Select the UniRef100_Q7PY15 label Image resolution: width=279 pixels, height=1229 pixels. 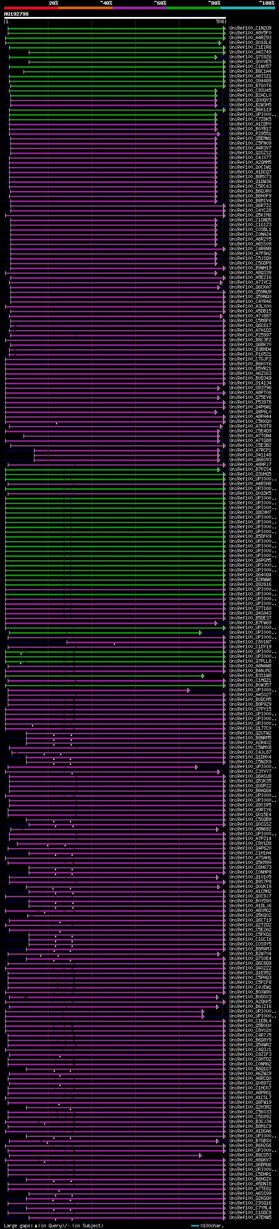(x=250, y=709)
